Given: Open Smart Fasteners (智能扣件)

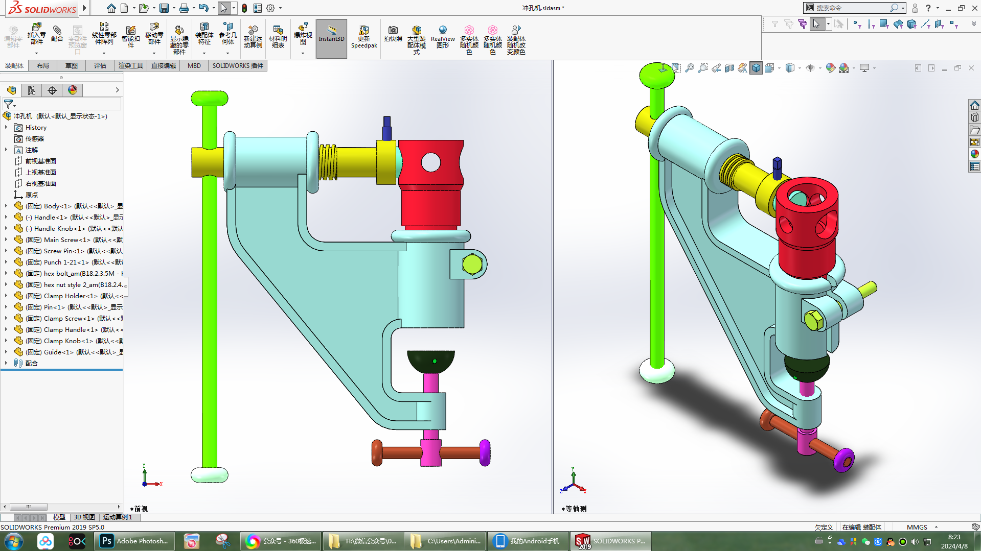Looking at the screenshot, I should (131, 37).
